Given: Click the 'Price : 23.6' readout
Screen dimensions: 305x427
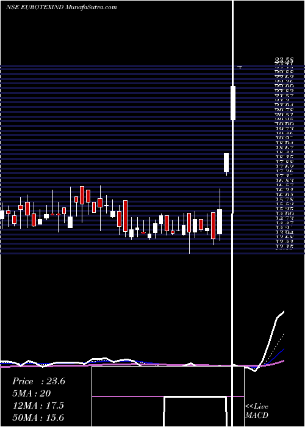Looking at the screenshot, I should tap(38, 381).
